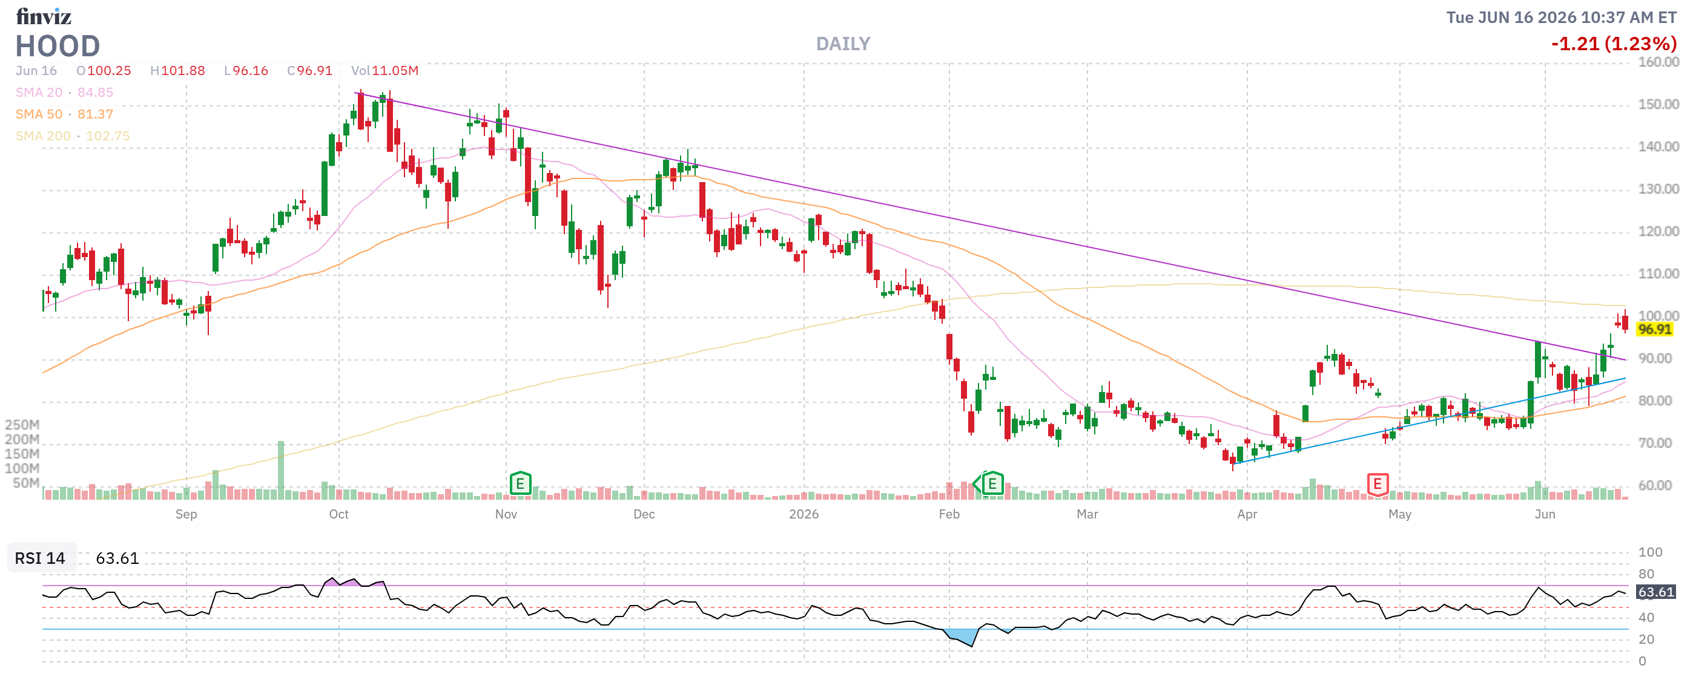Click the RSI value 63.61 beside RSI 14

117,558
